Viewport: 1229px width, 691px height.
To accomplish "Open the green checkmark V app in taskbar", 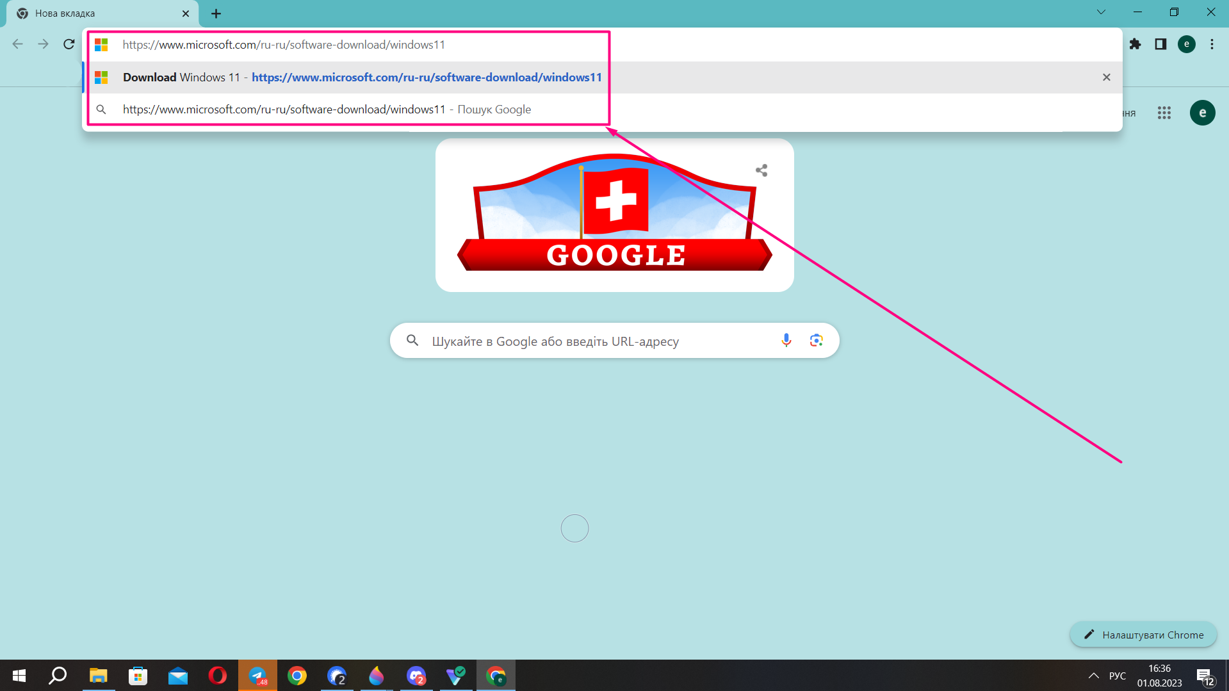I will click(x=456, y=676).
